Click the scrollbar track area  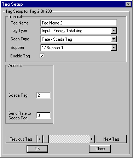[69, 139]
